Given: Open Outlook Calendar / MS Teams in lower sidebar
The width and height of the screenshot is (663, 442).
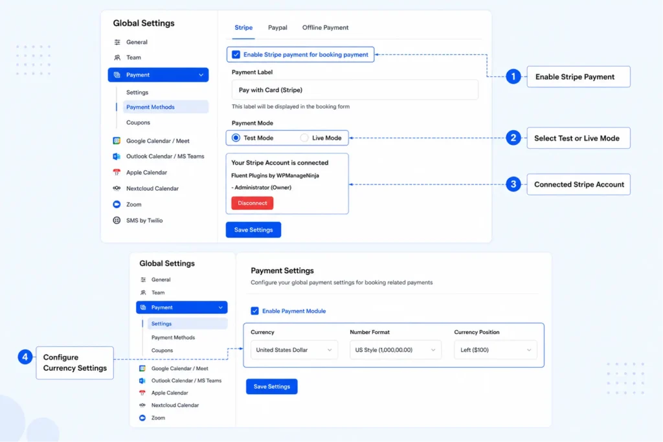Looking at the screenshot, I should click(186, 381).
